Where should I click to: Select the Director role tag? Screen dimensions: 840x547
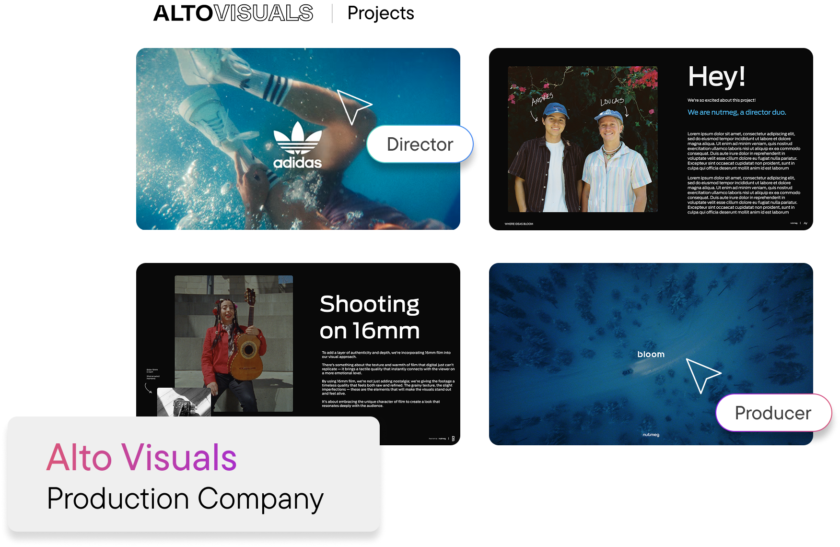pyautogui.click(x=420, y=144)
